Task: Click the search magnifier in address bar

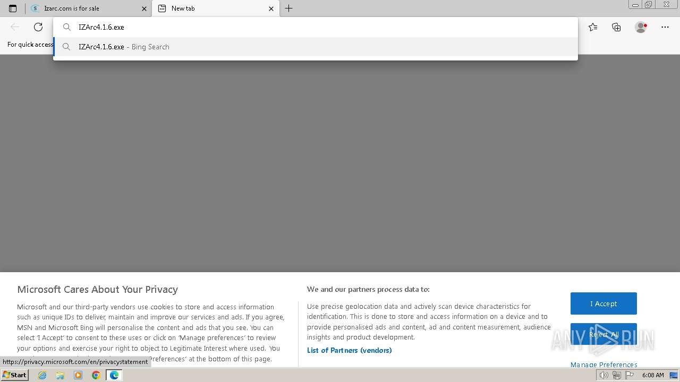Action: (66, 27)
